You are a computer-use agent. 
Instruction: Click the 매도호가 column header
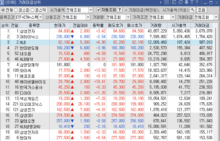(x=116, y=25)
